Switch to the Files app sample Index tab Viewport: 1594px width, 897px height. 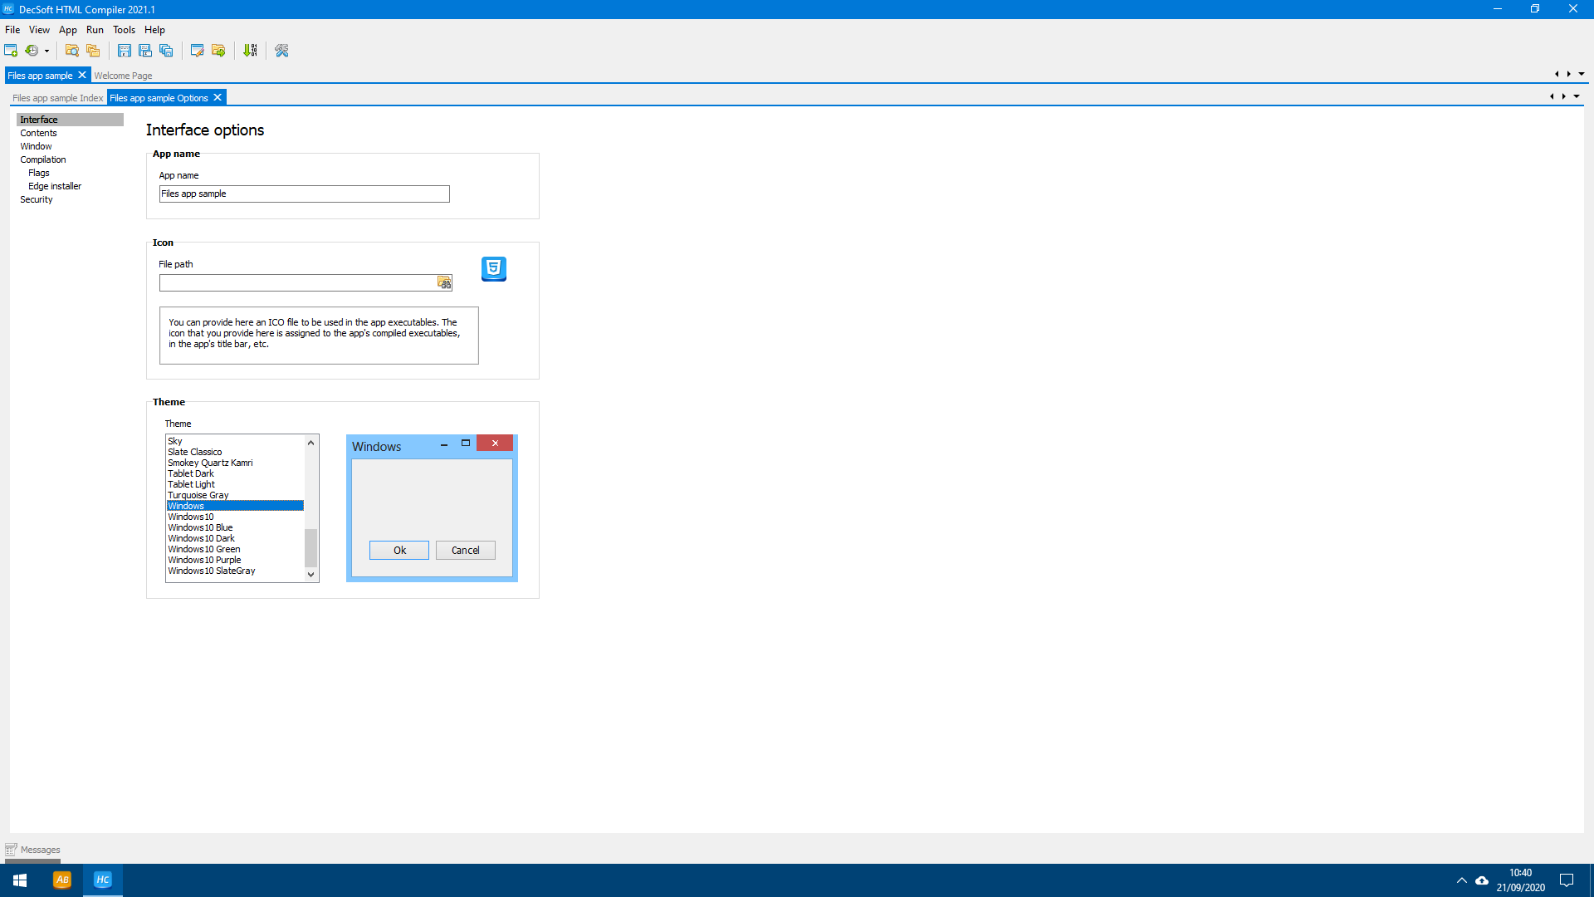tap(57, 98)
